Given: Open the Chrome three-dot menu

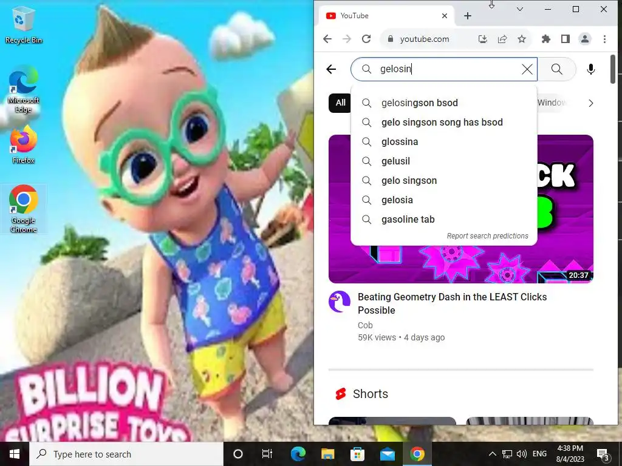Looking at the screenshot, I should [x=604, y=39].
